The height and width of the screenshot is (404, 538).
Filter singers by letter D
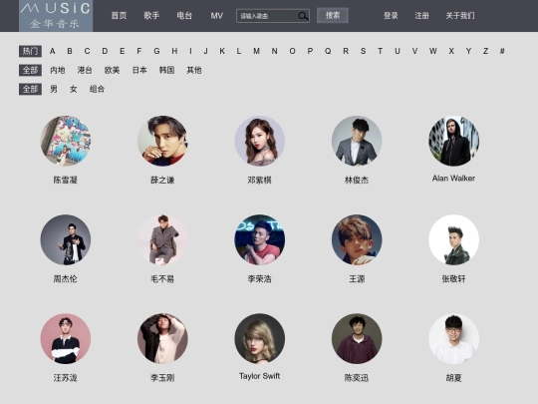click(105, 51)
